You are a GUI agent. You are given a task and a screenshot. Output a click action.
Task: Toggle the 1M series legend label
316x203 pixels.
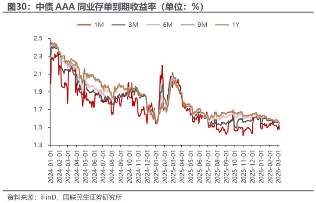coord(99,25)
